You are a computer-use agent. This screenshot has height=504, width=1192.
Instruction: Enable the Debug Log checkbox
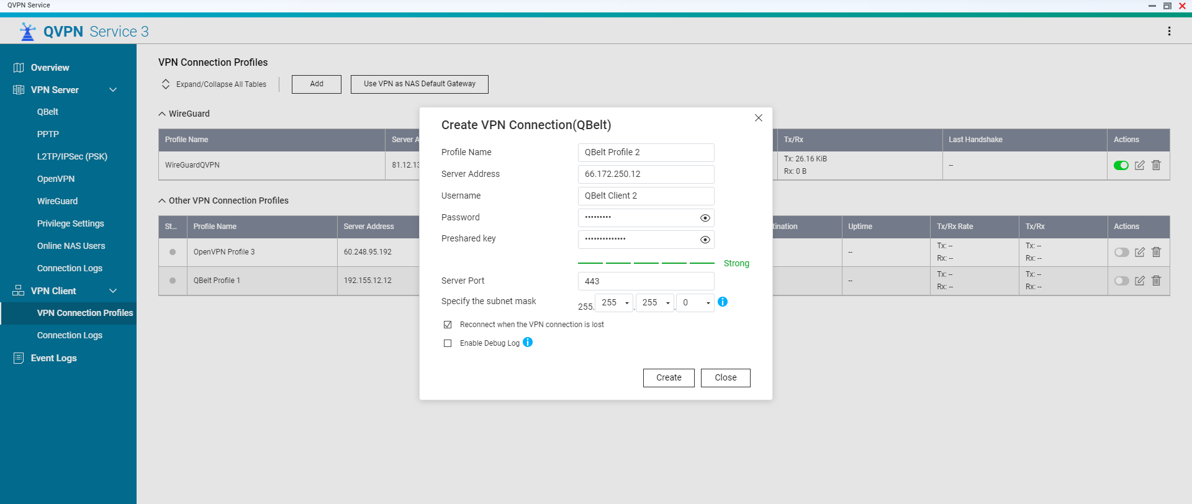click(x=448, y=343)
